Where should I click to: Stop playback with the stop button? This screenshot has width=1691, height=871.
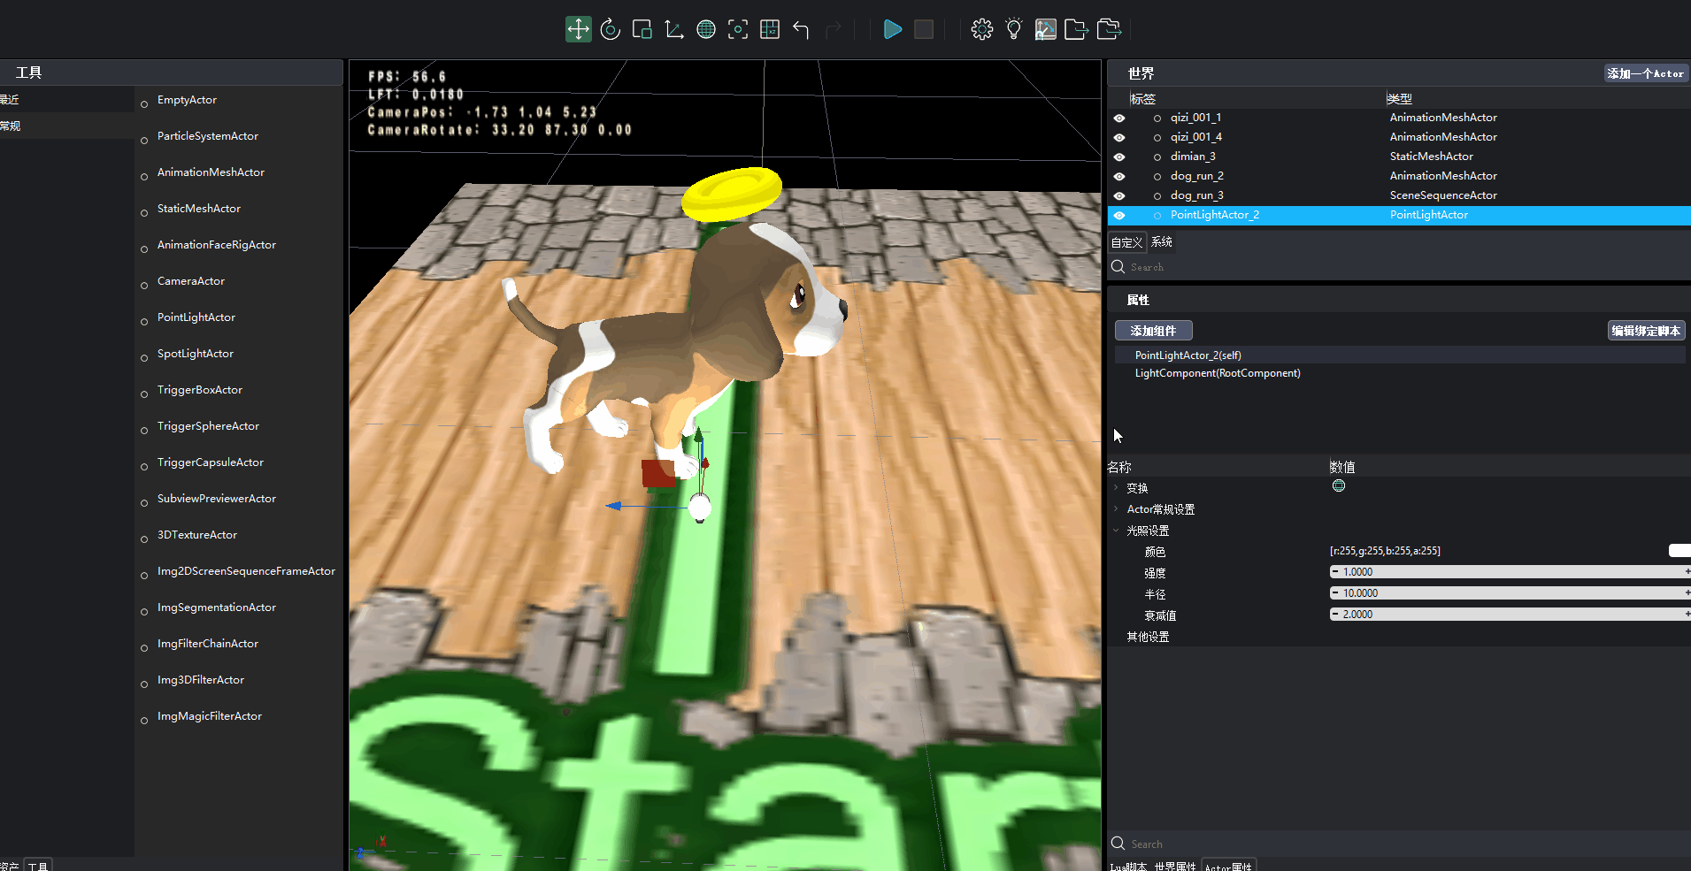(924, 29)
